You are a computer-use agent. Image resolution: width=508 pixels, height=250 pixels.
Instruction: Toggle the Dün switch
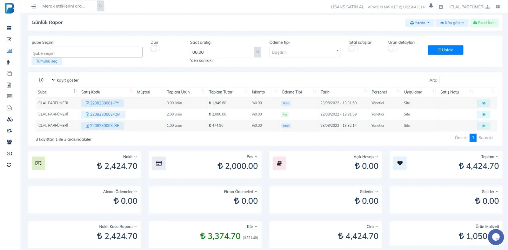point(155,49)
